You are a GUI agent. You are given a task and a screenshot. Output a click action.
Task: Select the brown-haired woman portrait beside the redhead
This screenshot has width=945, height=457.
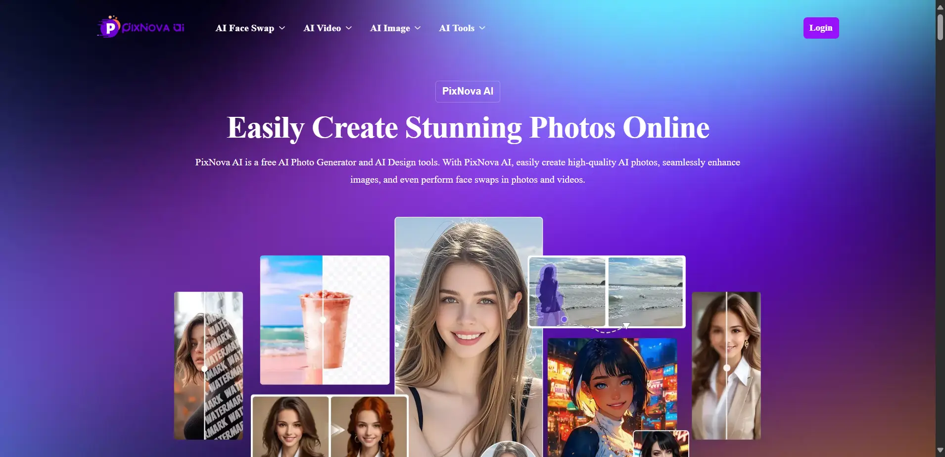pos(290,427)
